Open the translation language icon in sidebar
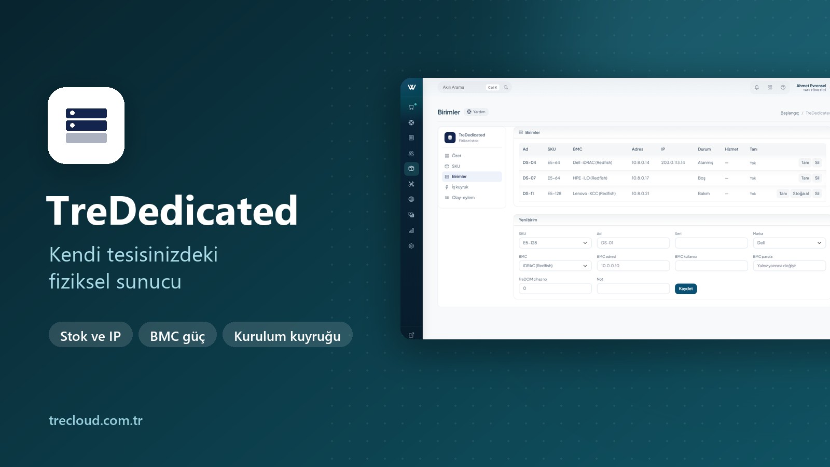Image resolution: width=830 pixels, height=467 pixels. [x=411, y=215]
